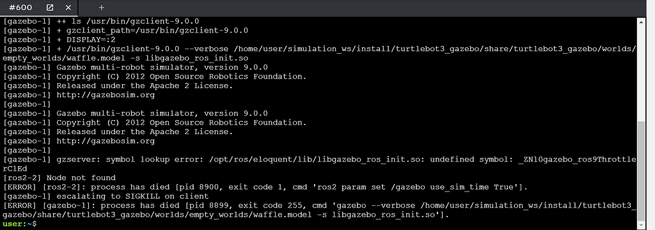Viewport: 655px width, 230px height.
Task: Click the scrollbar down arrow
Action: tap(642, 225)
